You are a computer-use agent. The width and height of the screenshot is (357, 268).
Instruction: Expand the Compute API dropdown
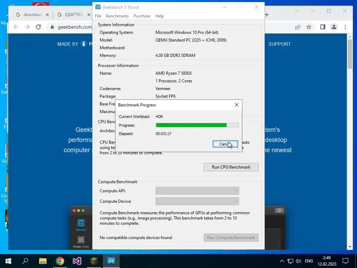point(197,191)
